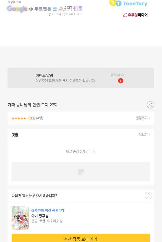Expand comments with 더보기

pos(144,135)
